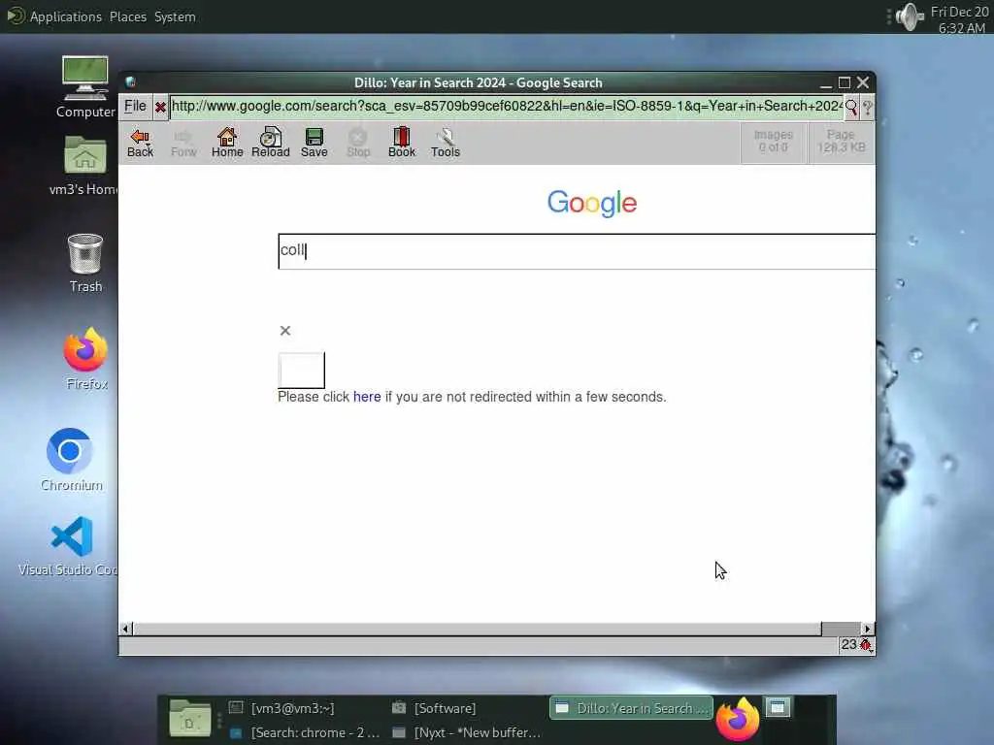Viewport: 994px width, 745px height.
Task: Select the Trash desktop icon
Action: tap(85, 263)
